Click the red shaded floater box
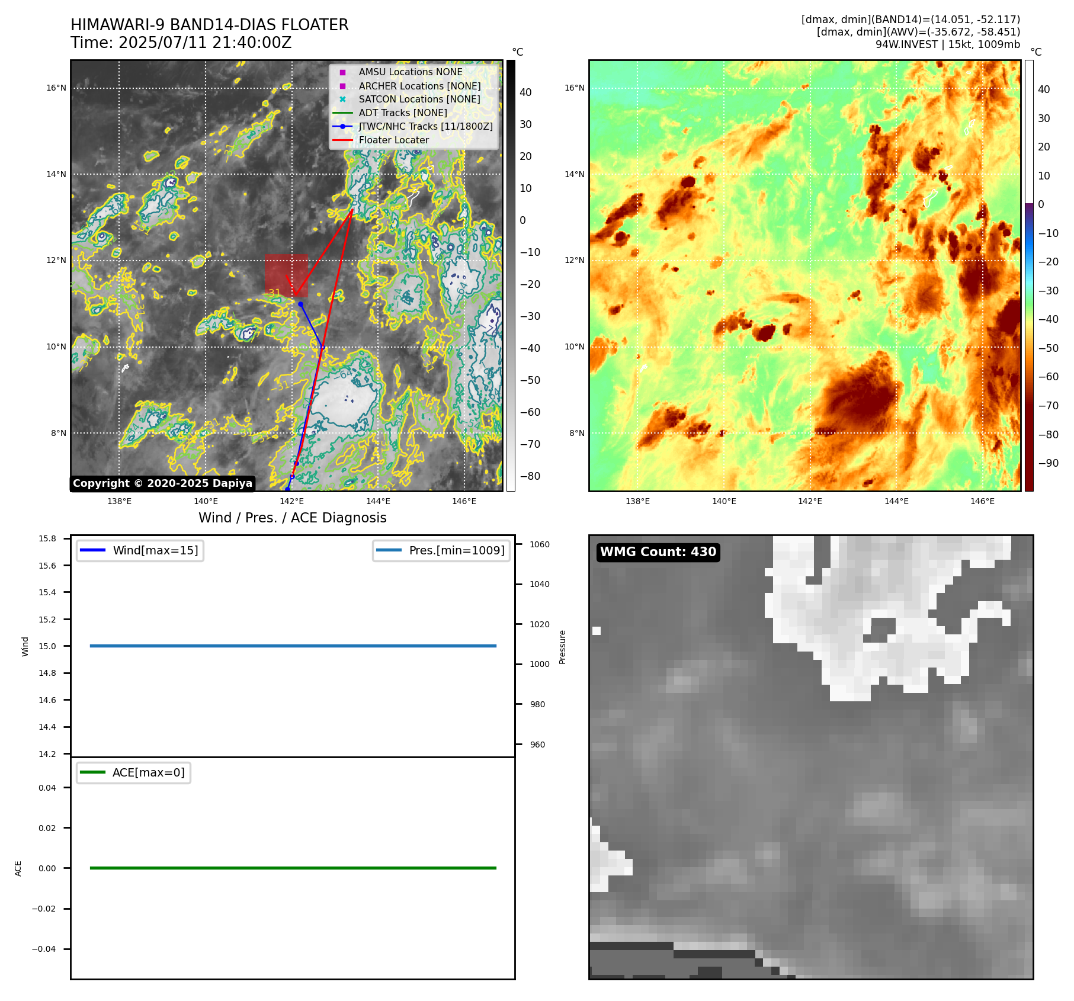 [286, 276]
